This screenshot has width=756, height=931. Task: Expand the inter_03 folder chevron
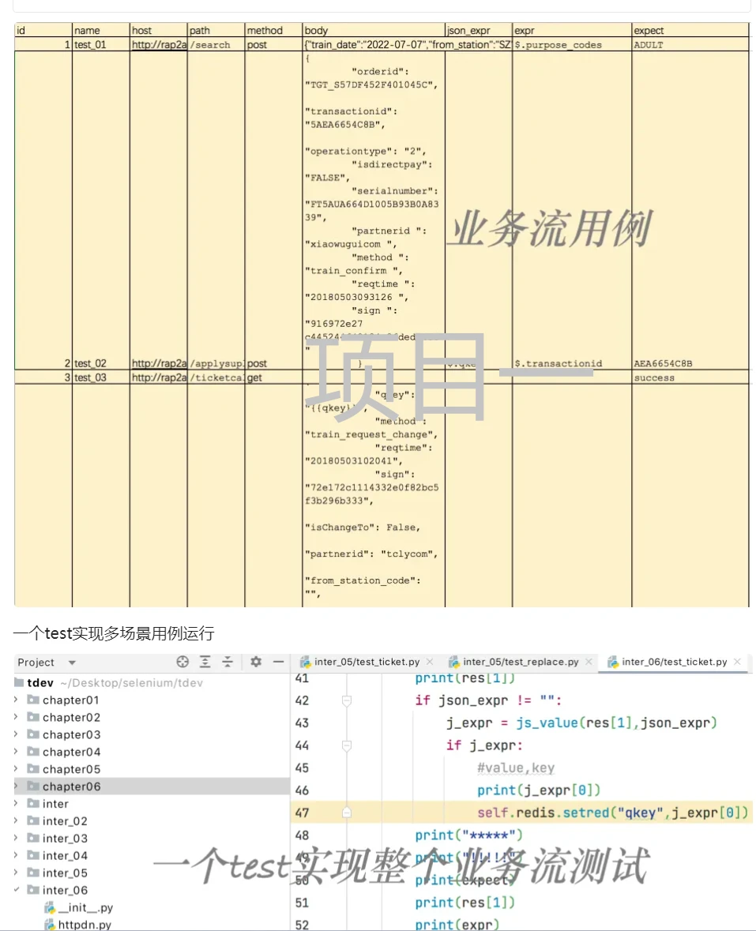[x=16, y=838]
